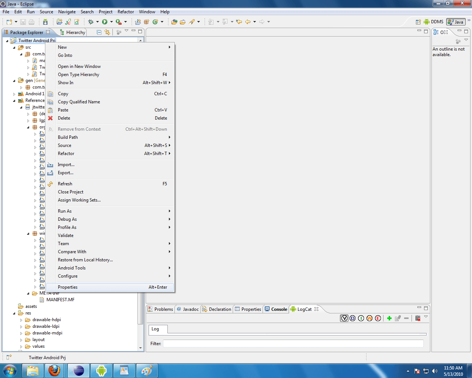Click the New wizard toolbar icon

9,22
